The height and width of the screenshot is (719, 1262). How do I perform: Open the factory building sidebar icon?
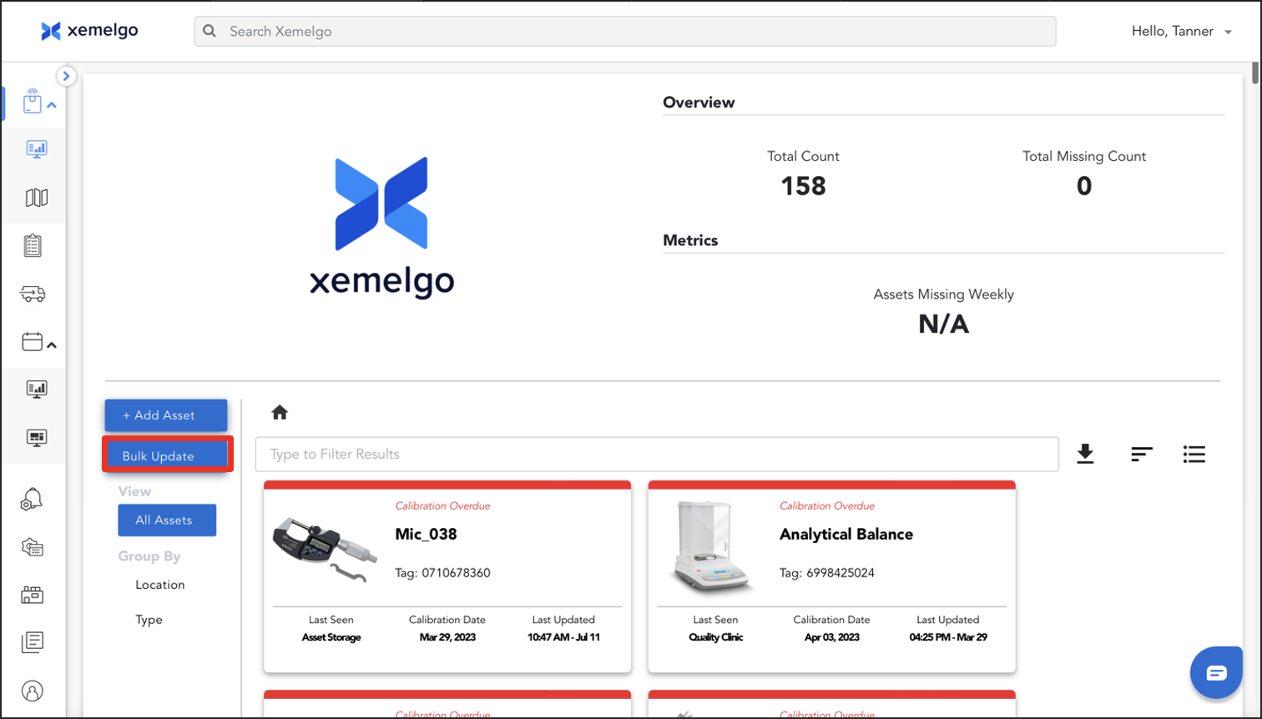tap(32, 595)
